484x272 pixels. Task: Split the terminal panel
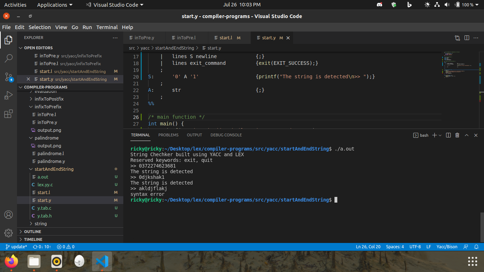[x=448, y=135]
